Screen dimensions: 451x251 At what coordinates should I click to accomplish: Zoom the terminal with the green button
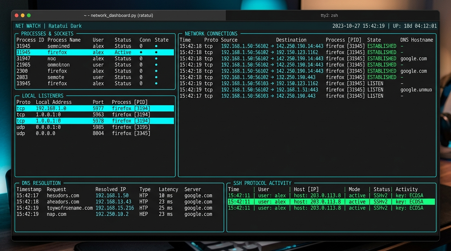[x=29, y=15]
